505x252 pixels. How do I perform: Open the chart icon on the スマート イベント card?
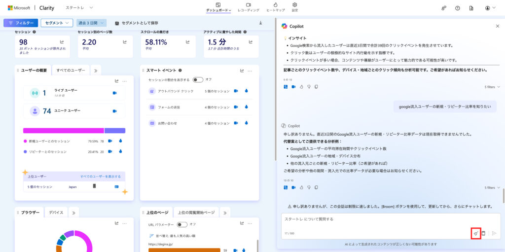[242, 71]
